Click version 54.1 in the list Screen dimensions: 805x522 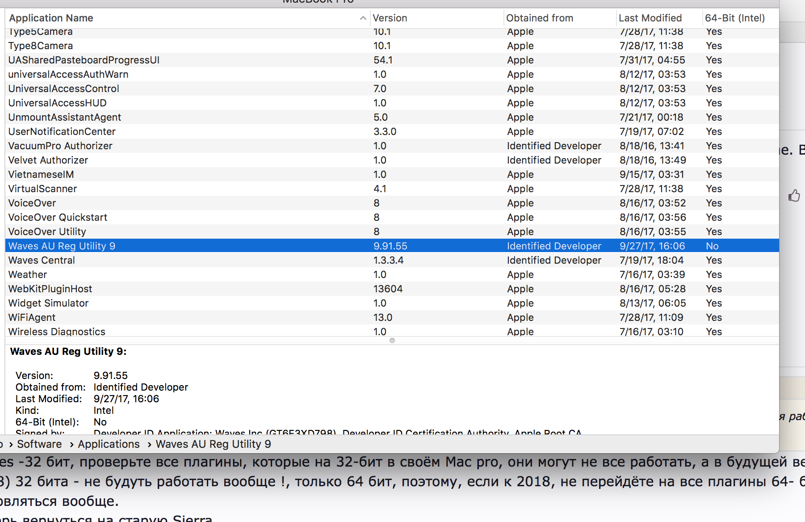(383, 60)
